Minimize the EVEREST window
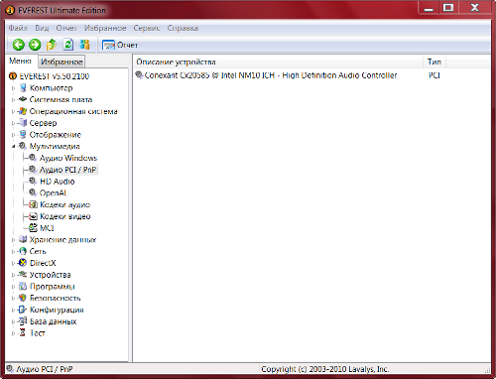 pyautogui.click(x=429, y=8)
